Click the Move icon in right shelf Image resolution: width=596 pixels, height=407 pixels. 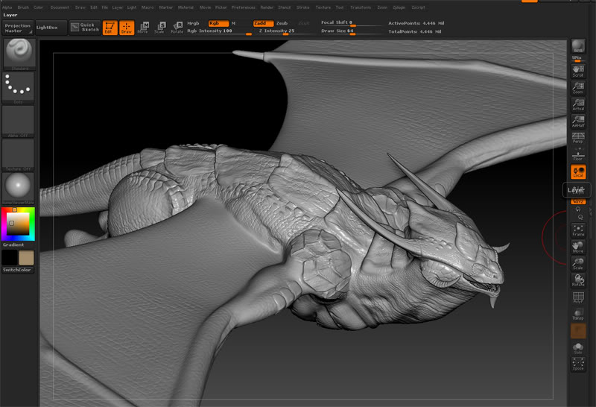tap(578, 247)
